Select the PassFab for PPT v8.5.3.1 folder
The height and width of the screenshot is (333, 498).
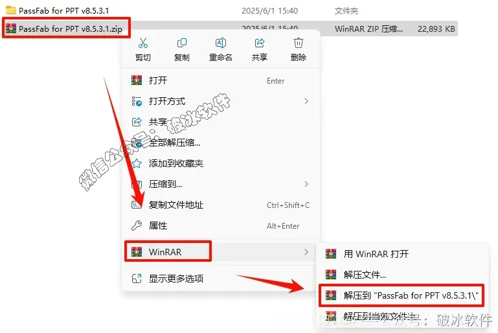(63, 10)
